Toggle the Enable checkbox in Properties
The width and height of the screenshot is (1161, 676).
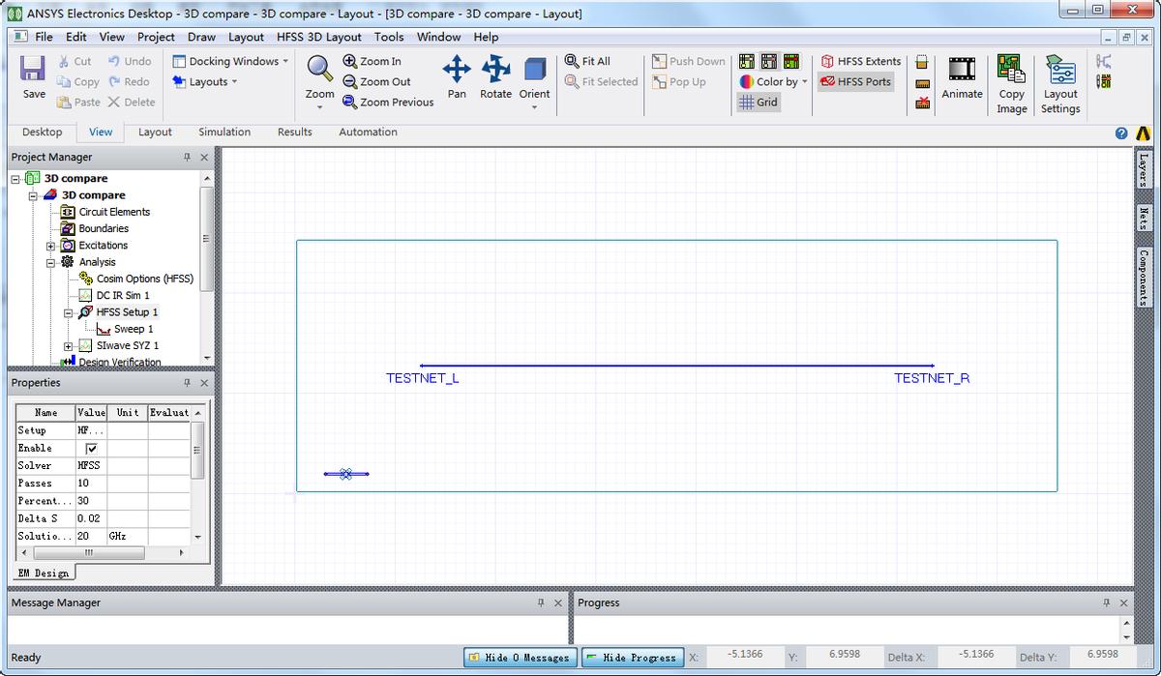point(92,449)
